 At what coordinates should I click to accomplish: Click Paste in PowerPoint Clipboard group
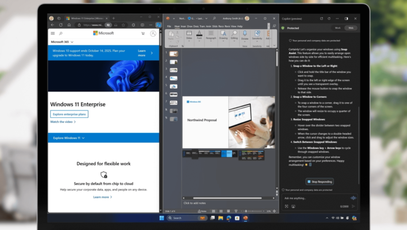click(171, 36)
